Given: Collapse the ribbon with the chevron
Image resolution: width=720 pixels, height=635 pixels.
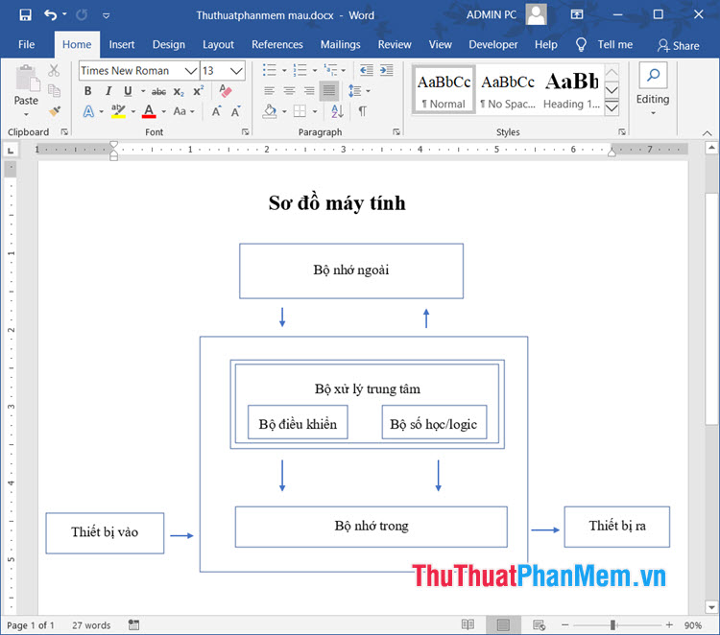Looking at the screenshot, I should click(x=708, y=133).
